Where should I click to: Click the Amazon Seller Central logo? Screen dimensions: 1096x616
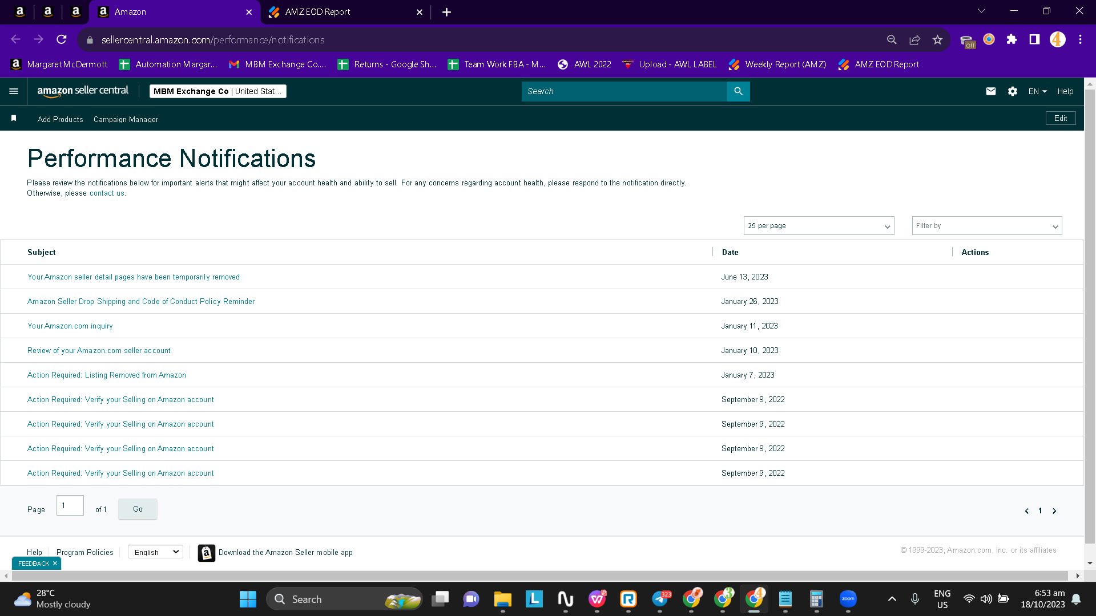83,91
